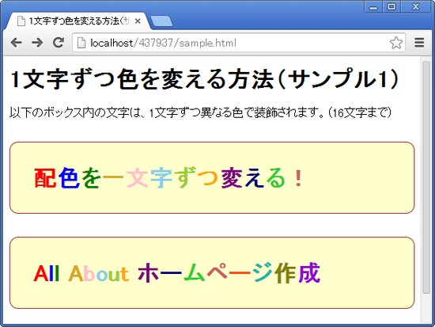Open a new tab with the new tab button

click(161, 21)
